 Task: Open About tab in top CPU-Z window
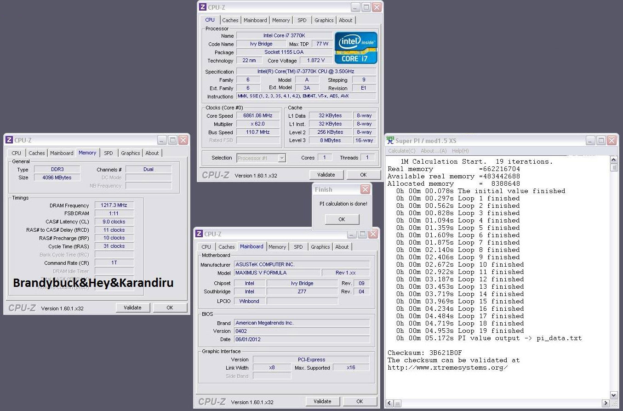coord(346,20)
